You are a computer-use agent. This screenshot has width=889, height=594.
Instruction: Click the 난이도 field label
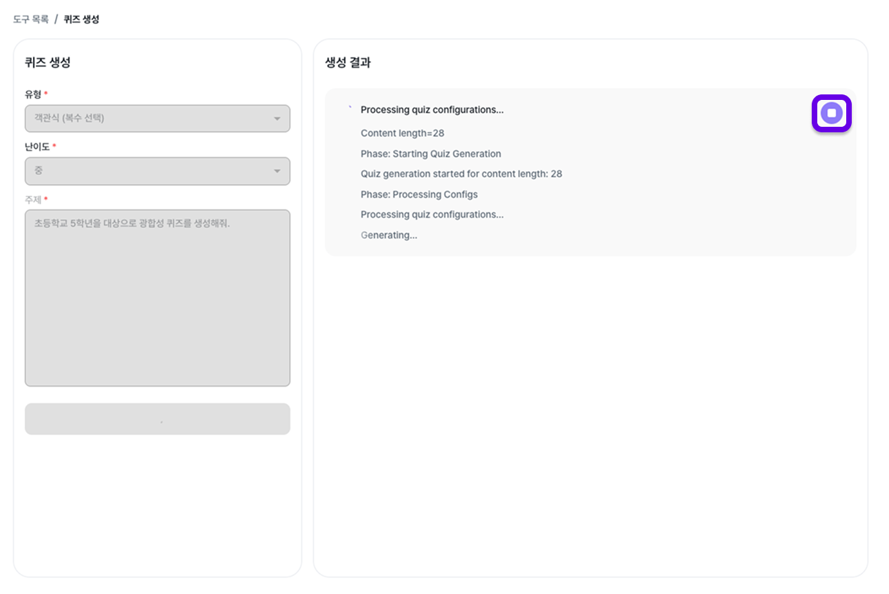pos(37,147)
